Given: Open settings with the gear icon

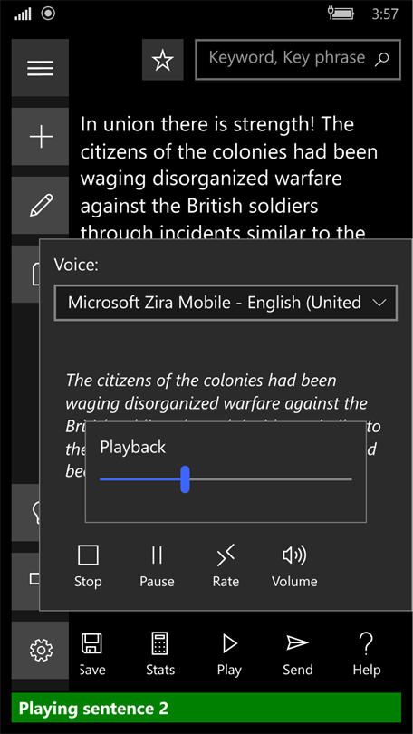Looking at the screenshot, I should point(40,650).
